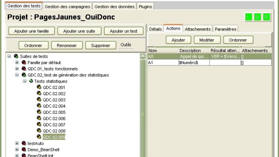
Task: Switch to Gestion des données tab
Action: tap(114, 7)
